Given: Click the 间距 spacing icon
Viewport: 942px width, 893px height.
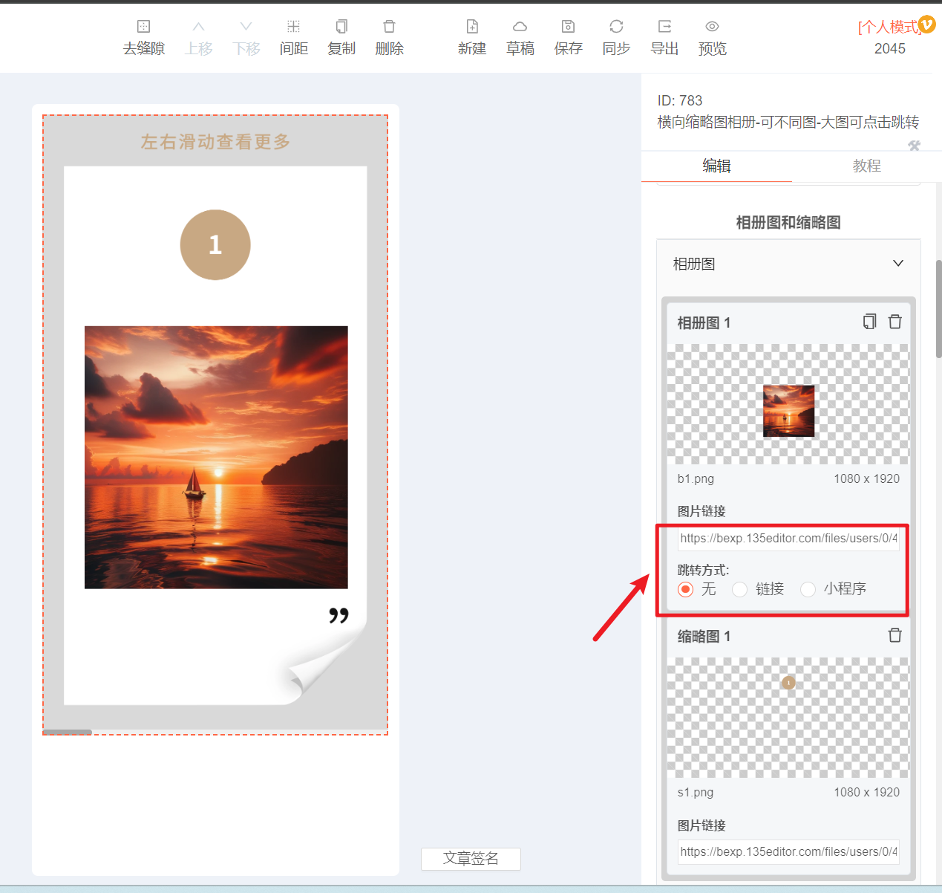Looking at the screenshot, I should click(294, 27).
